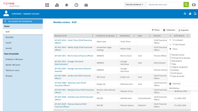Open mandate AP-2021-0094 Jordan Lee
This screenshot has height=111, width=198.
coord(73,77)
